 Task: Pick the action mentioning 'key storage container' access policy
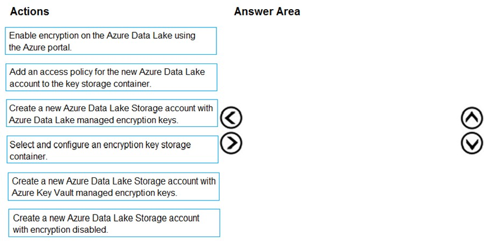(111, 77)
